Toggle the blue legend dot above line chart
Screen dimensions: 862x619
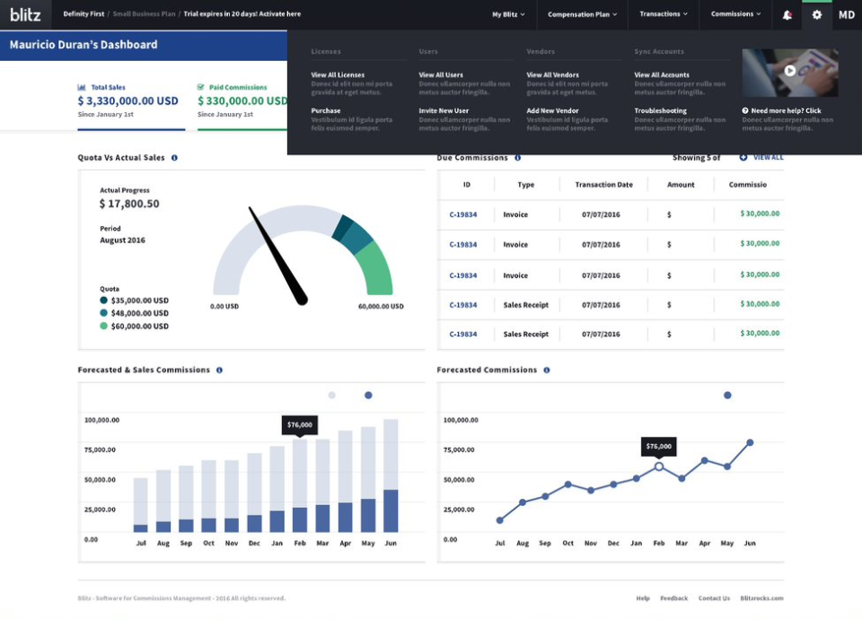(727, 395)
